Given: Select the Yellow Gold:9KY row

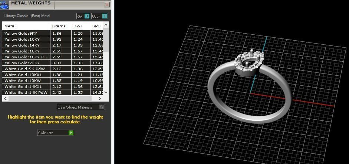Looking at the screenshot, I should click(53, 34).
